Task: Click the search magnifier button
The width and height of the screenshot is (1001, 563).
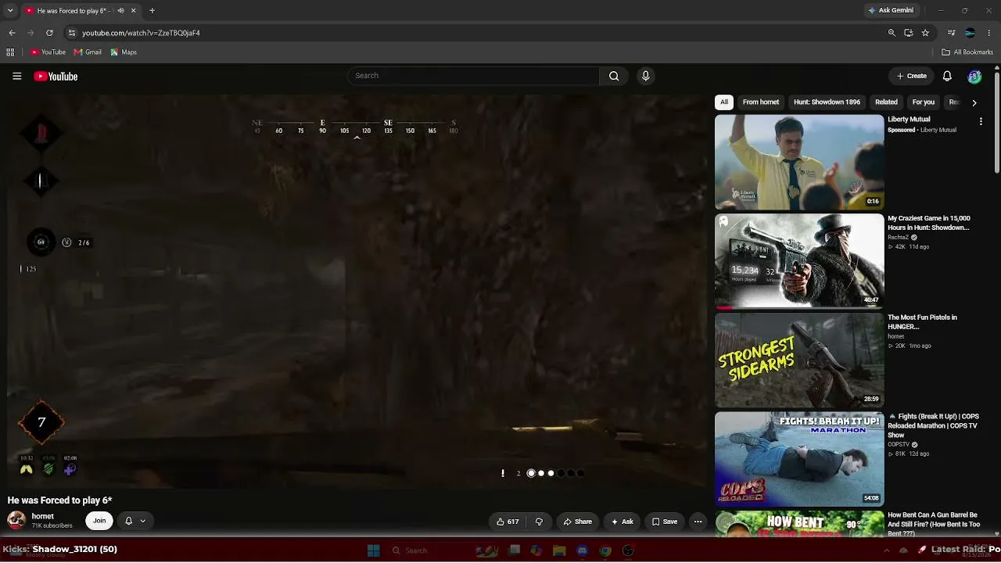Action: point(614,76)
